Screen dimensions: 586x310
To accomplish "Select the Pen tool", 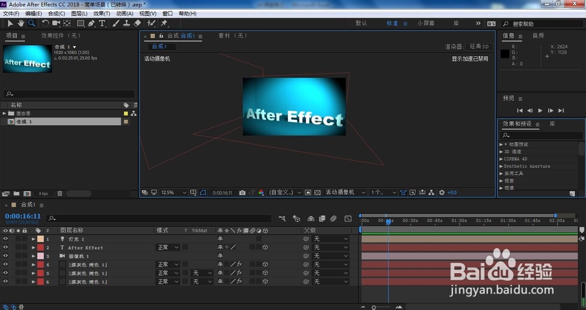I will pos(91,23).
